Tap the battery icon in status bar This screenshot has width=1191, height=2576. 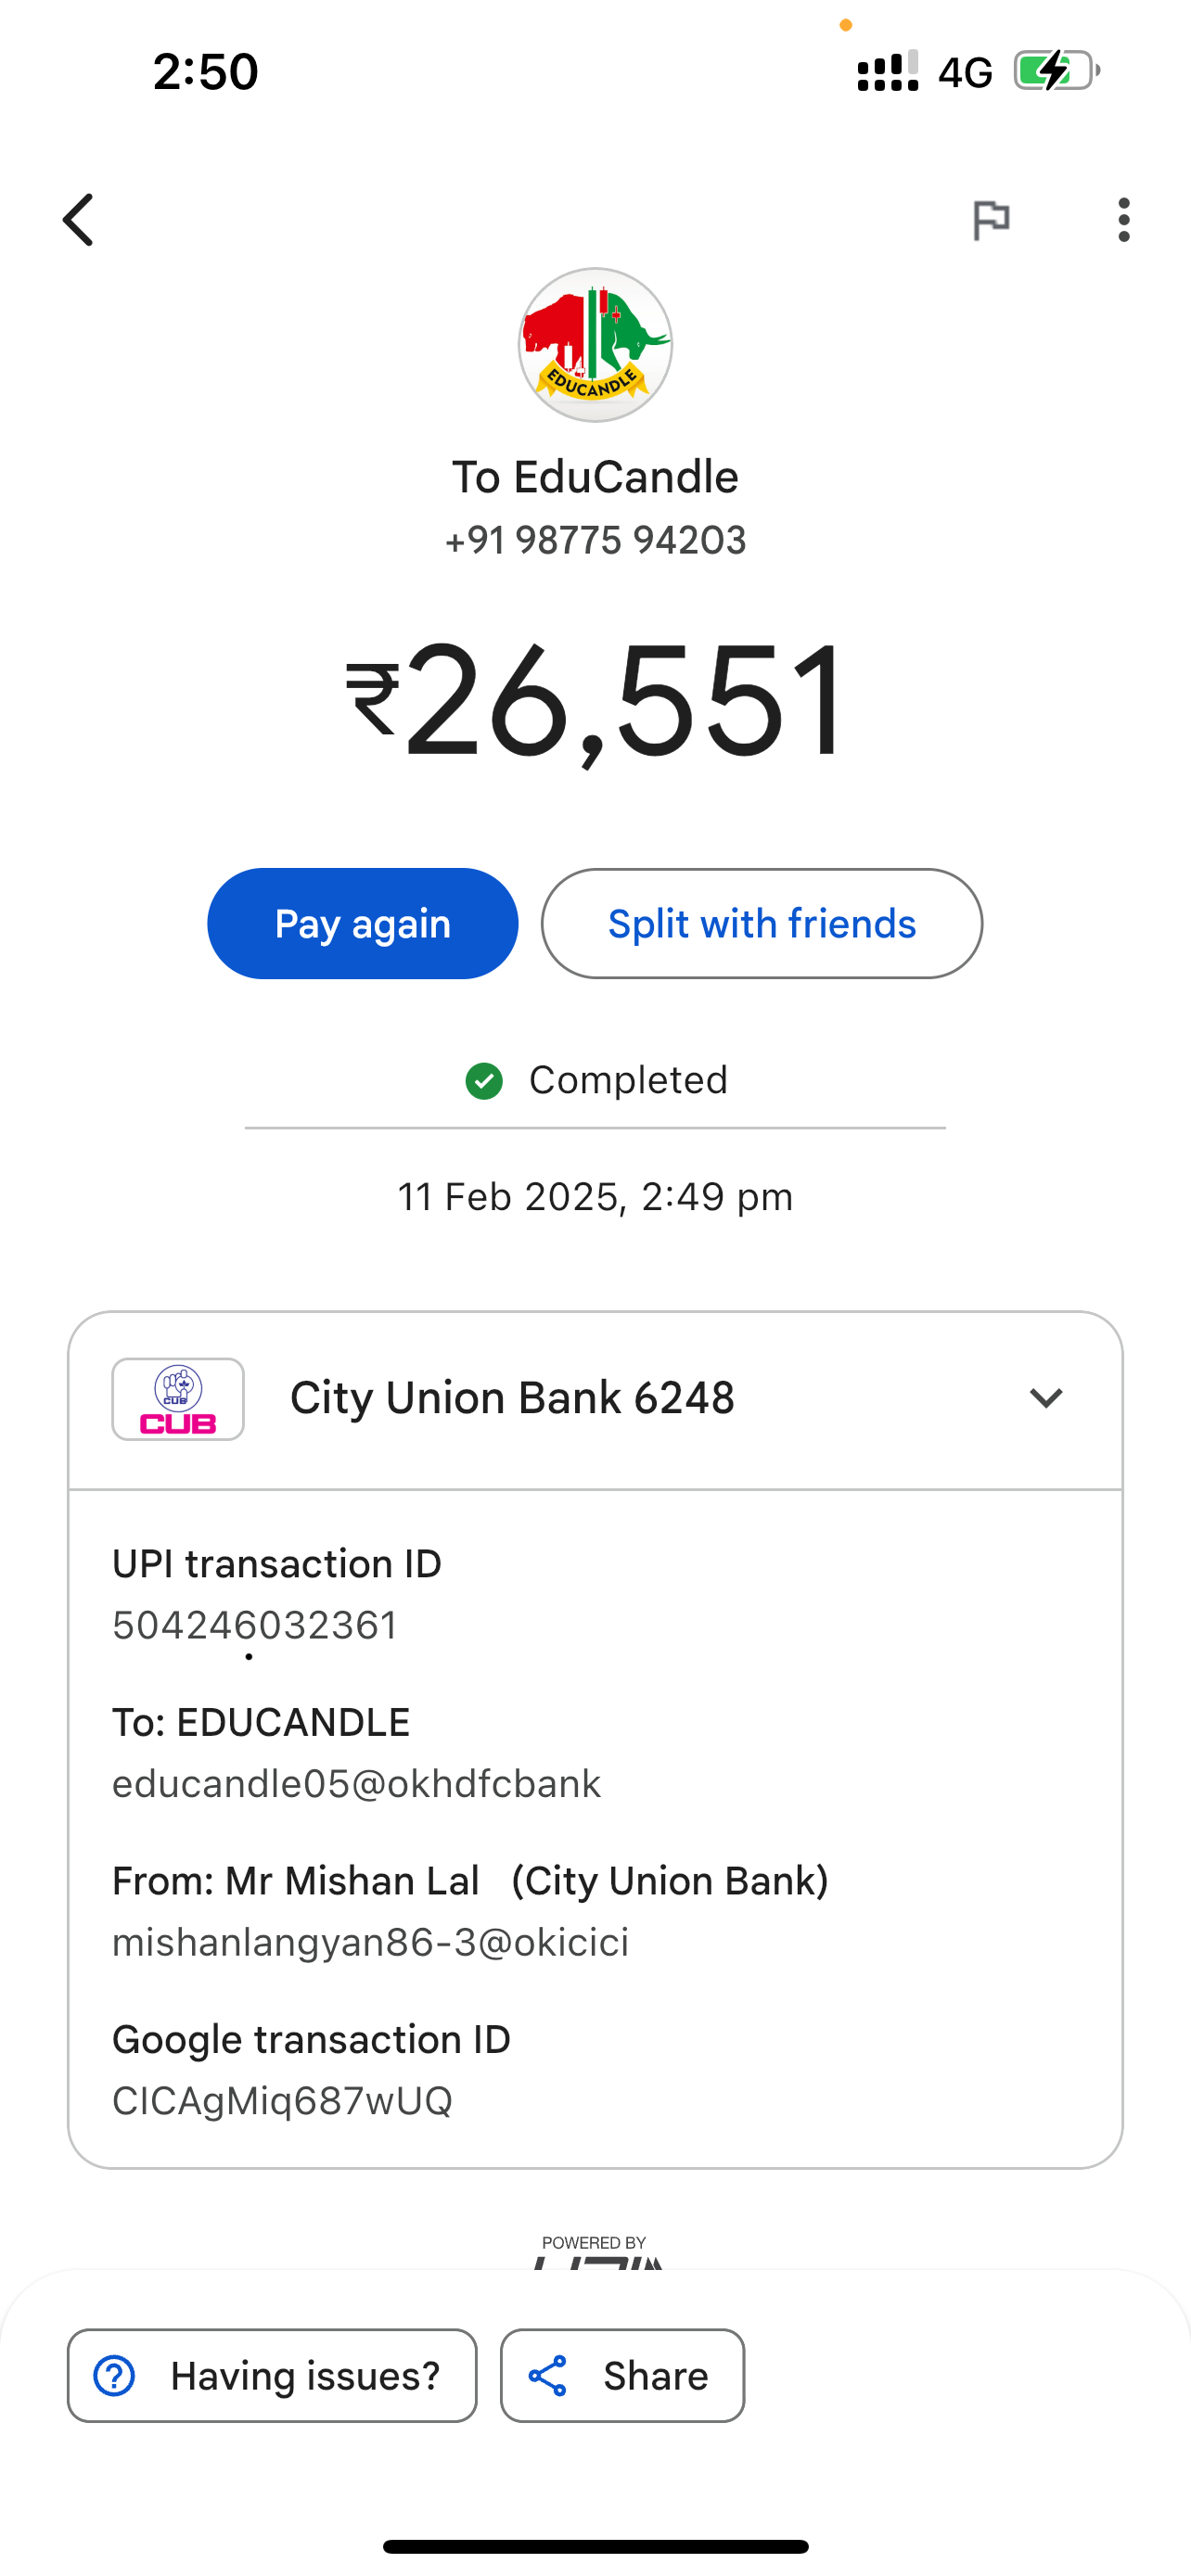[1056, 71]
